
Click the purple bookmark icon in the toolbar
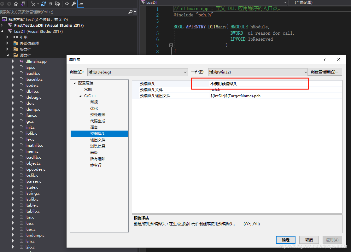[x=23, y=4]
